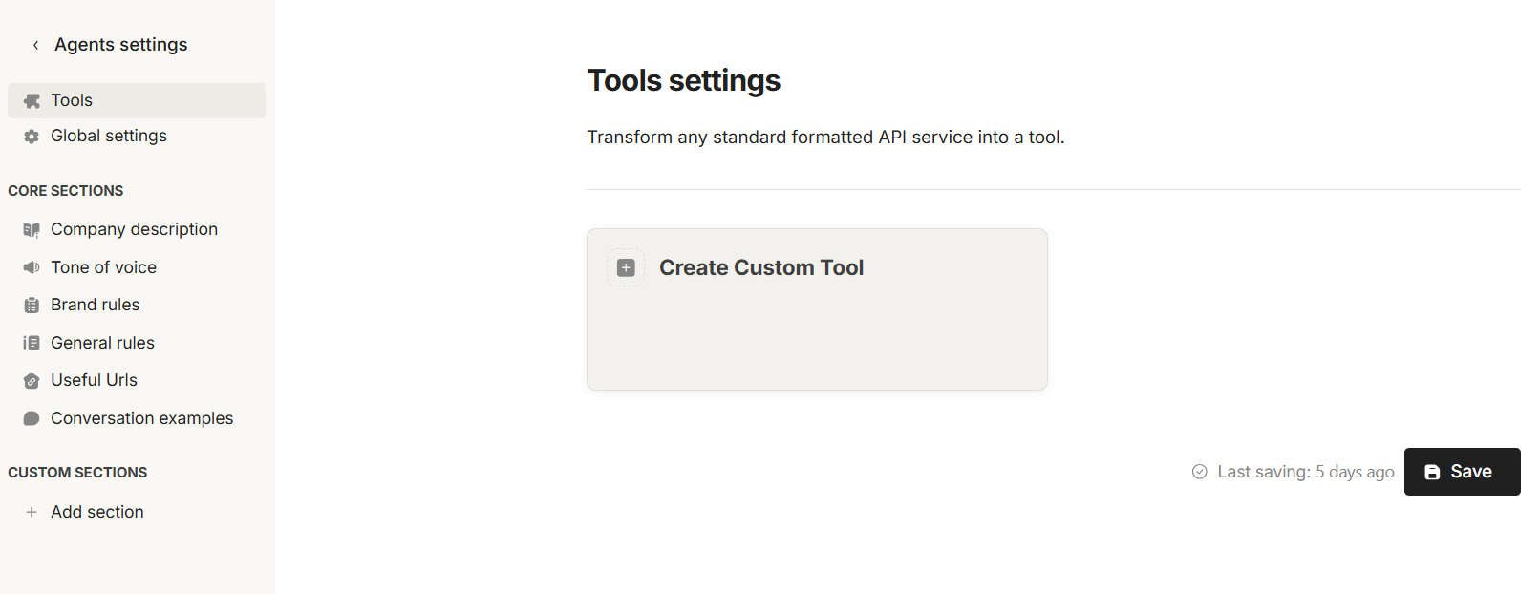The image size is (1540, 594).
Task: Click the Add section link text
Action: click(x=97, y=512)
